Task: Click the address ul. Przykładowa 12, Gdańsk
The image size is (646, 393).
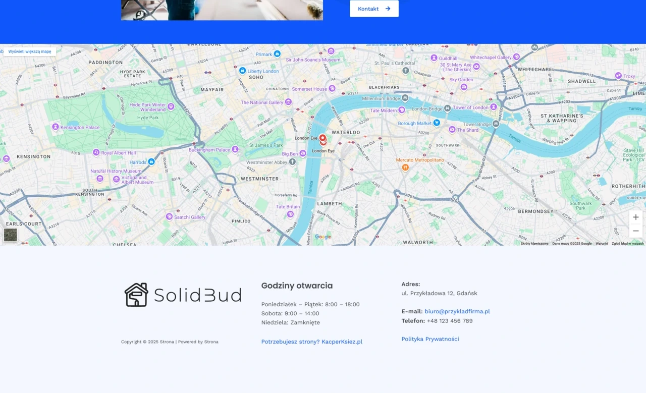Action: click(x=440, y=293)
